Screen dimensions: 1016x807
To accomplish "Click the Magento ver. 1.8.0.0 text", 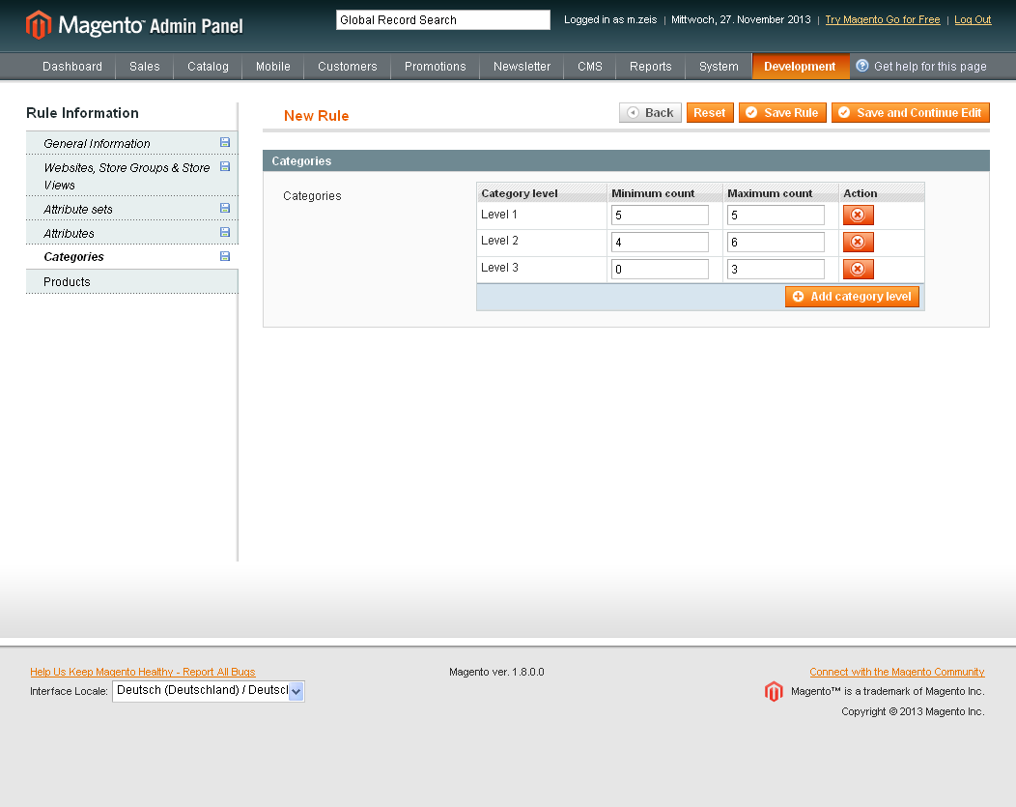I will pos(496,672).
